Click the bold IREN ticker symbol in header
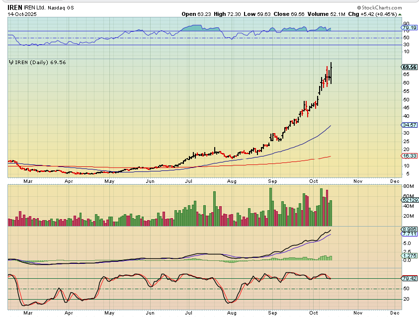419x319 pixels. (15, 7)
